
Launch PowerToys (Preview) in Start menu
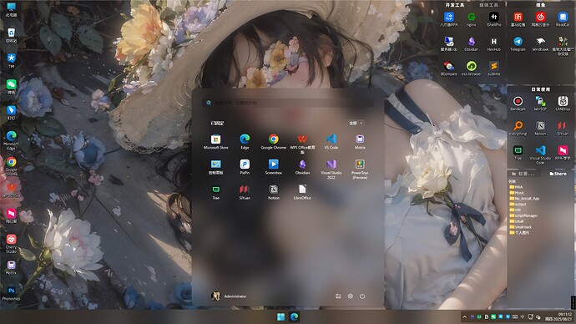coord(360,169)
